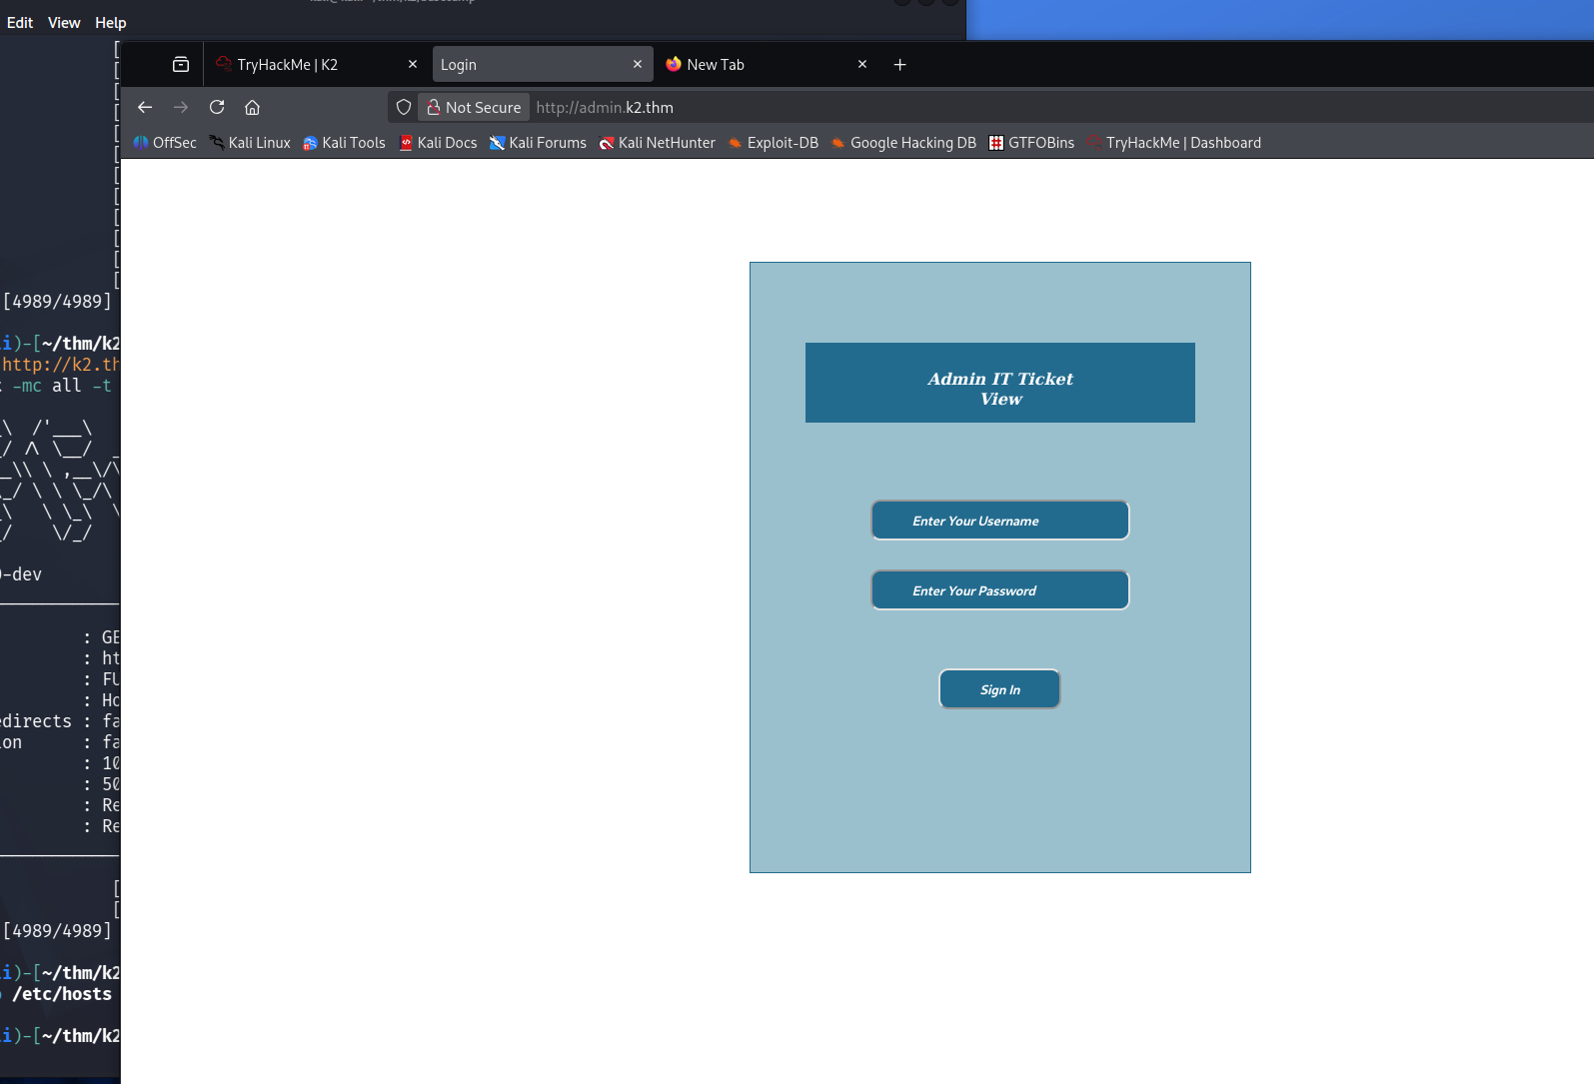
Task: Open the browser home page icon
Action: (253, 107)
